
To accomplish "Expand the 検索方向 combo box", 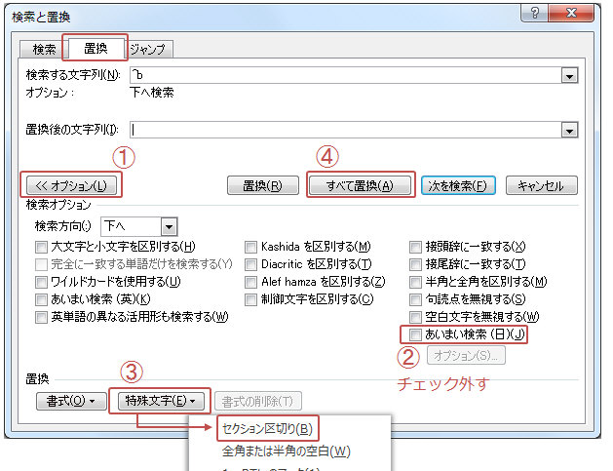I will 169,226.
